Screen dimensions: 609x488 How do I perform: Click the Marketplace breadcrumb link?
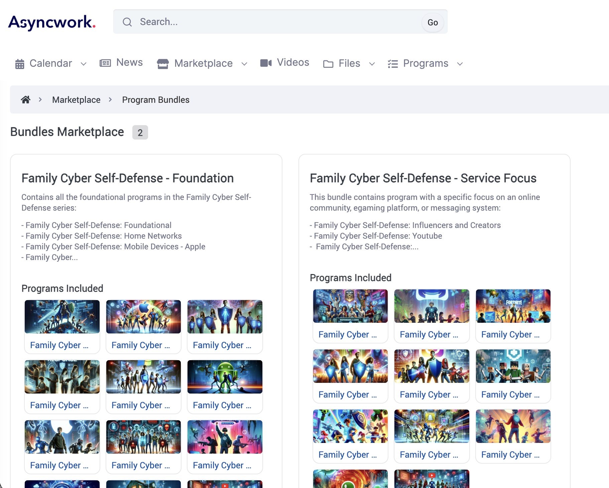[x=76, y=100]
